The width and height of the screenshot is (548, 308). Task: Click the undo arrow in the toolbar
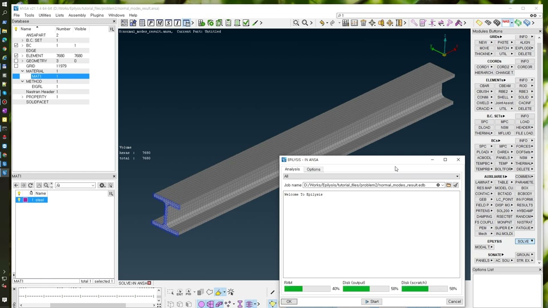click(322, 23)
